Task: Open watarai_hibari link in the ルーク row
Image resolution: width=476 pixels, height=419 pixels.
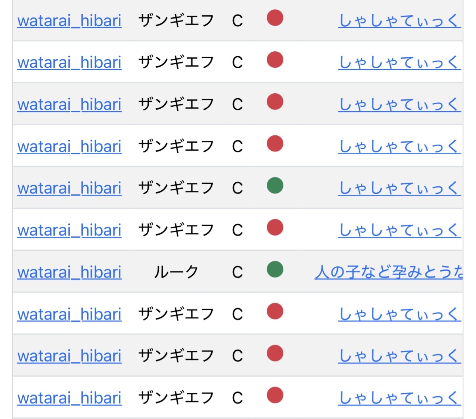Action: tap(69, 272)
